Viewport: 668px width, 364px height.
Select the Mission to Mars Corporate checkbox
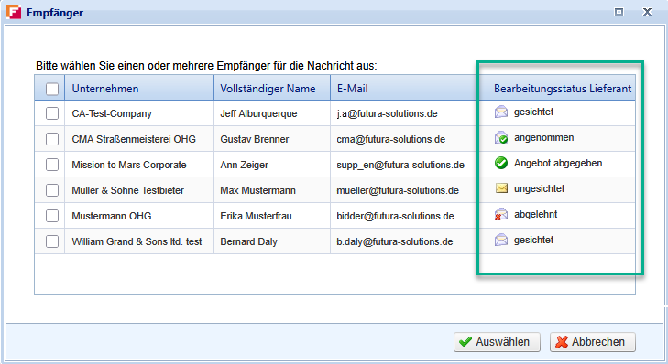[52, 165]
